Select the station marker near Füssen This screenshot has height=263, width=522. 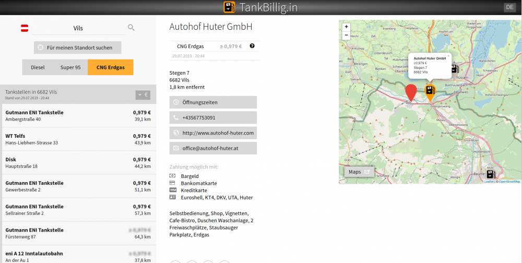(455, 69)
